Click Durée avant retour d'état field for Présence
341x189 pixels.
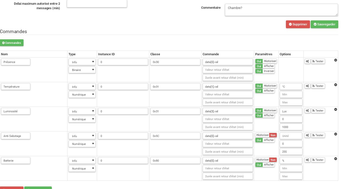(x=228, y=78)
